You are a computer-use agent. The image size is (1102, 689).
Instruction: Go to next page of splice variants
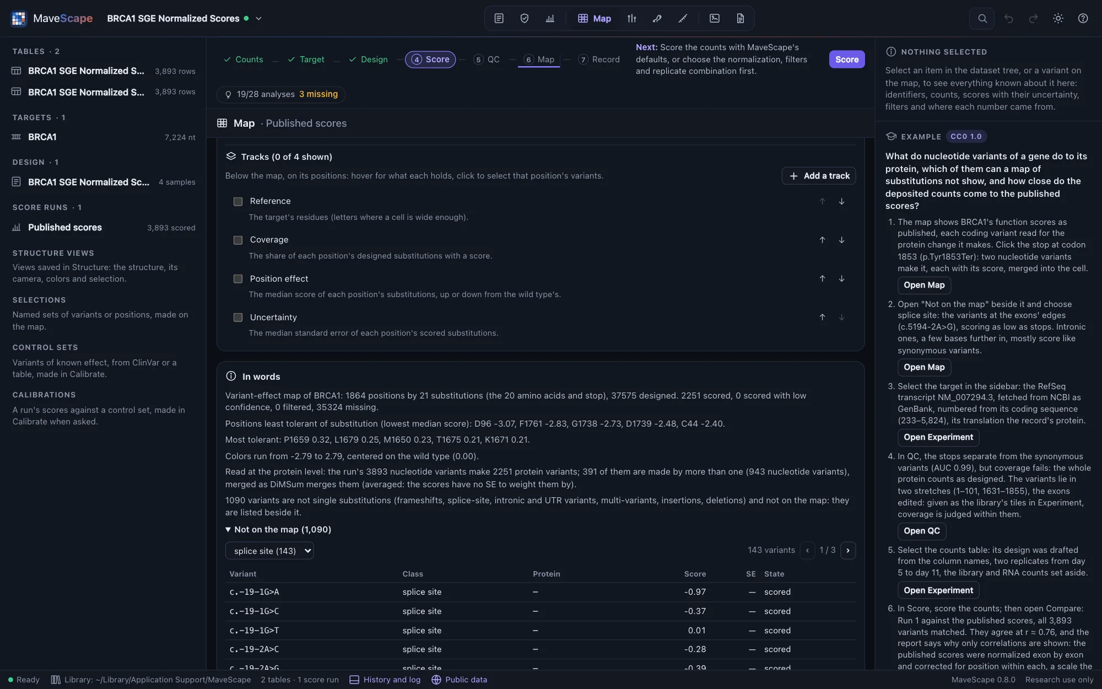point(848,550)
